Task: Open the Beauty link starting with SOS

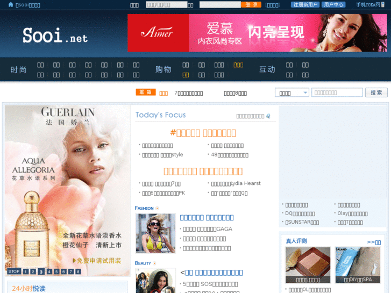Action: [210, 284]
